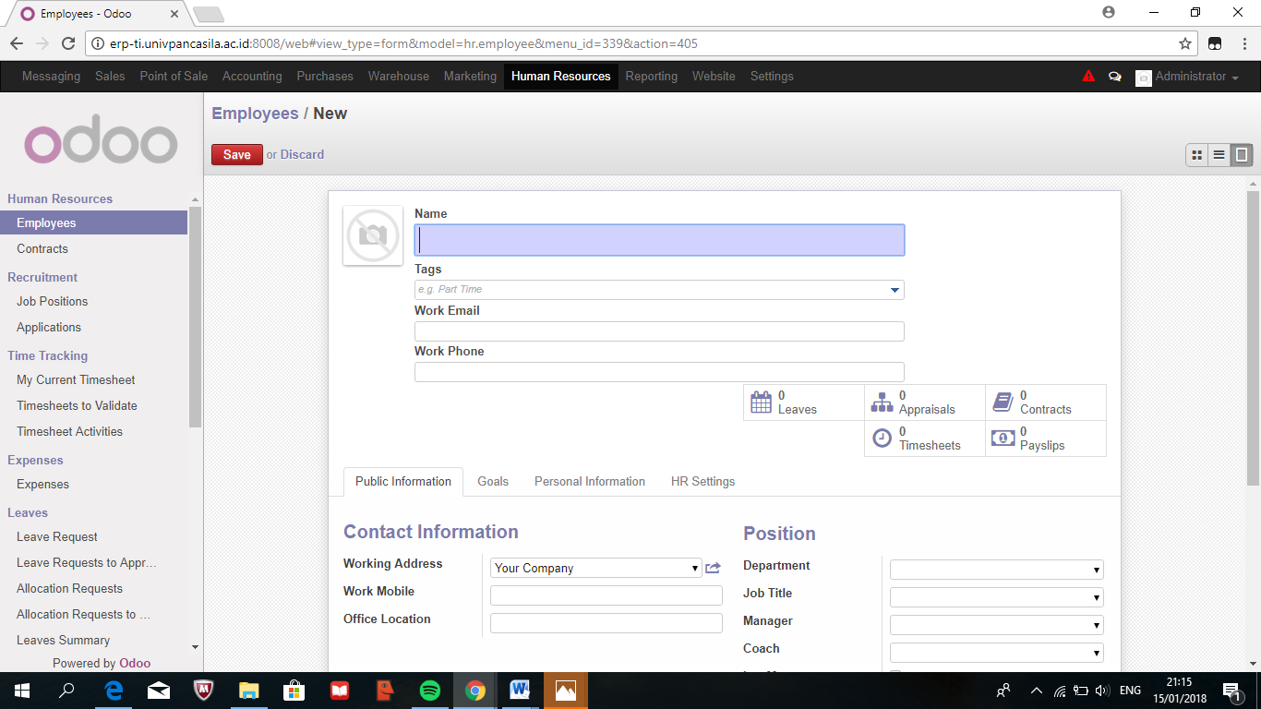Open the conversations chat icon

tap(1114, 77)
